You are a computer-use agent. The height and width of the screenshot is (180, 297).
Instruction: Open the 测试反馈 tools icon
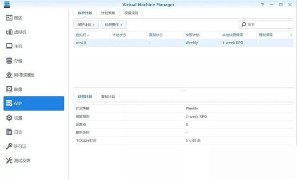(x=9, y=161)
